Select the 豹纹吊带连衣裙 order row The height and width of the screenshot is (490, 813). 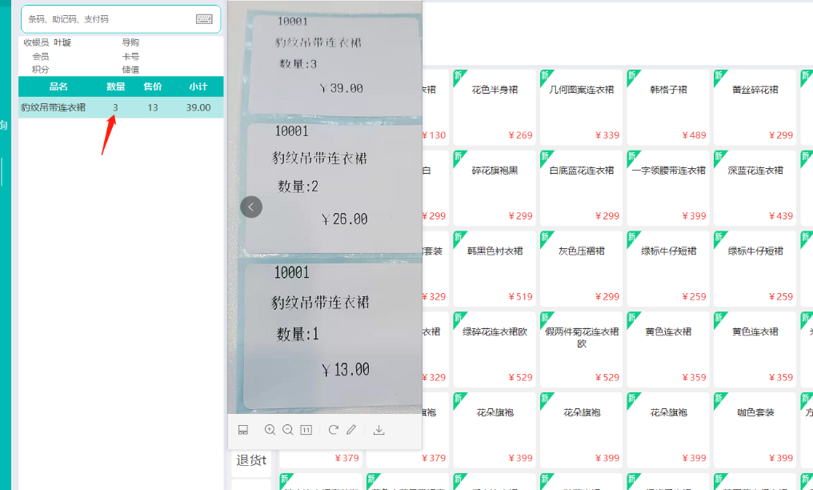[x=121, y=107]
